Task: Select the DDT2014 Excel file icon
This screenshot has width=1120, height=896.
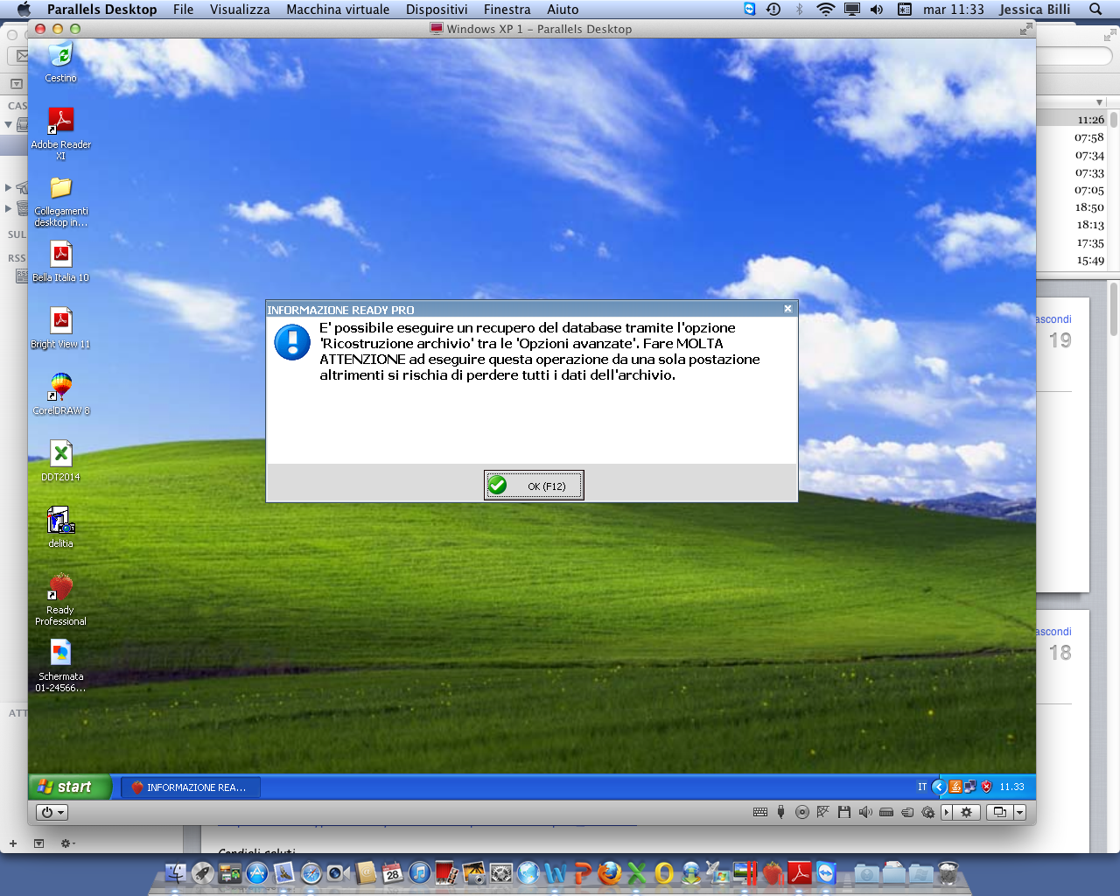Action: coord(60,460)
